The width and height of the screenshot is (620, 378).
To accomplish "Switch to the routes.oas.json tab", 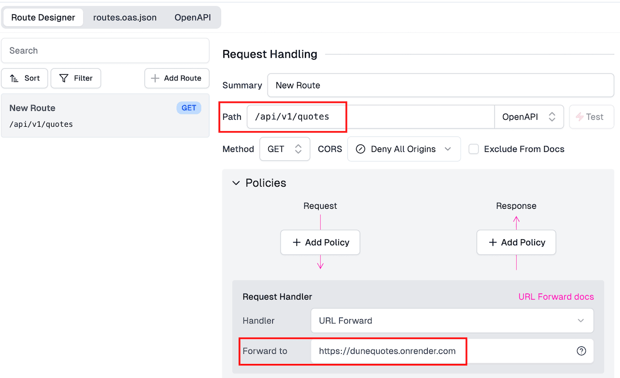I will click(x=125, y=17).
